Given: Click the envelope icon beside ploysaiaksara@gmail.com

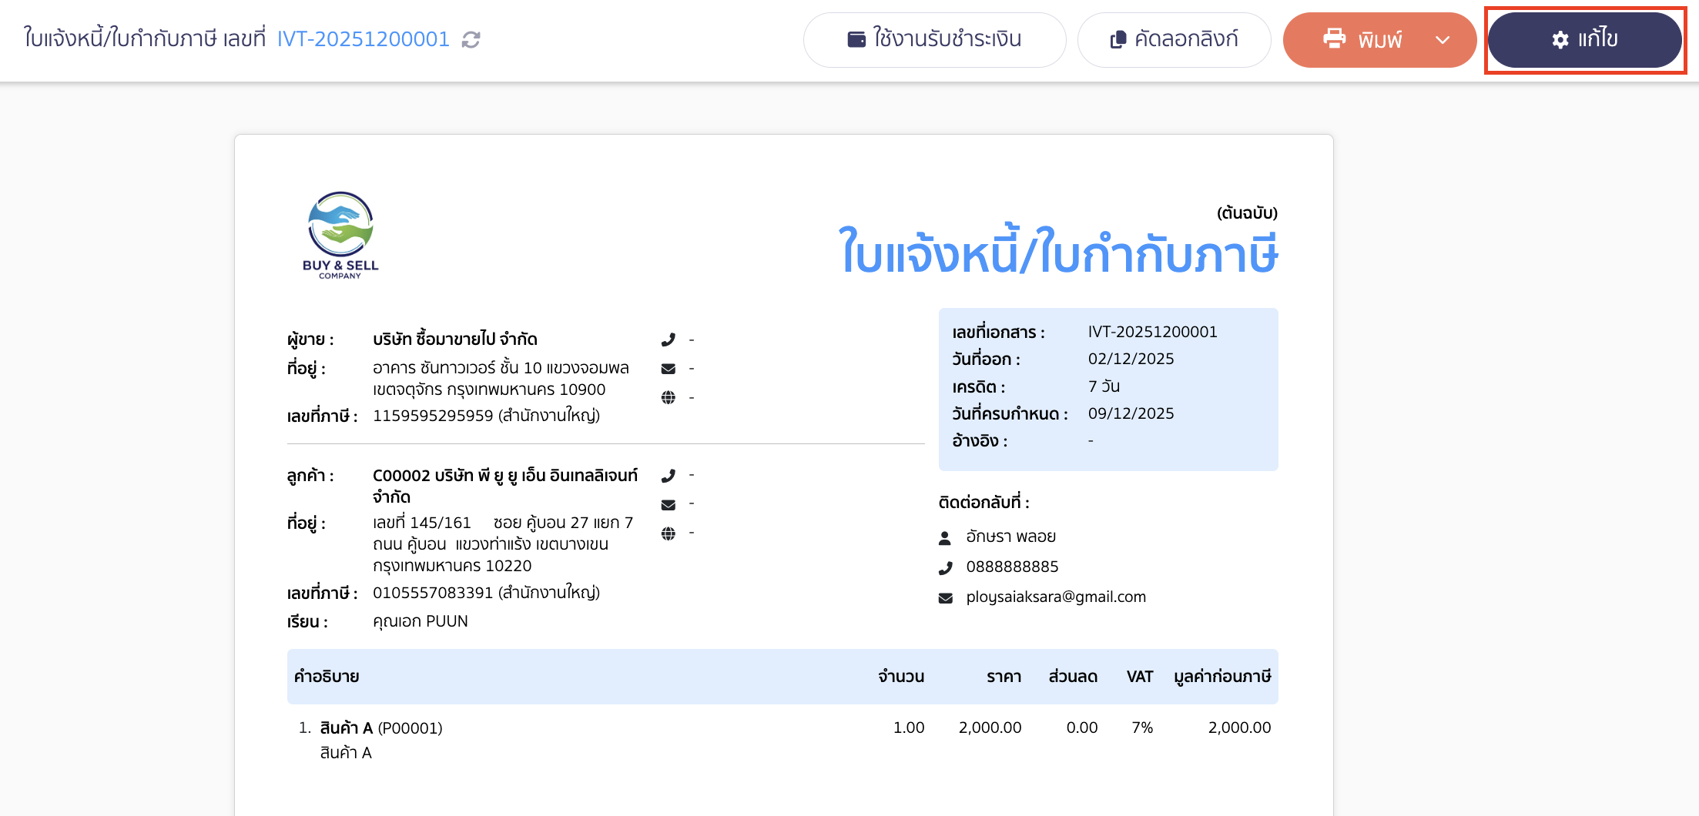Looking at the screenshot, I should point(945,597).
